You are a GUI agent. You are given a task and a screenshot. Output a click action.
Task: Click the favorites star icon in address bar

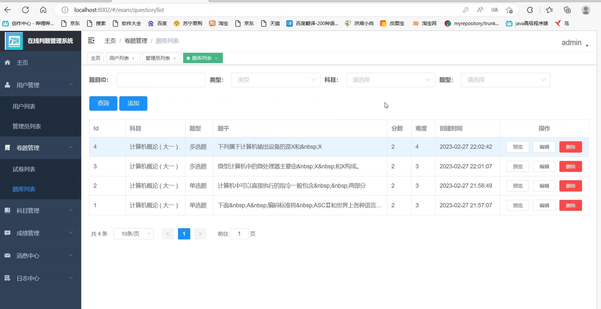[x=509, y=10]
